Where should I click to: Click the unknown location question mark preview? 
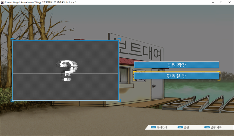(x=66, y=70)
